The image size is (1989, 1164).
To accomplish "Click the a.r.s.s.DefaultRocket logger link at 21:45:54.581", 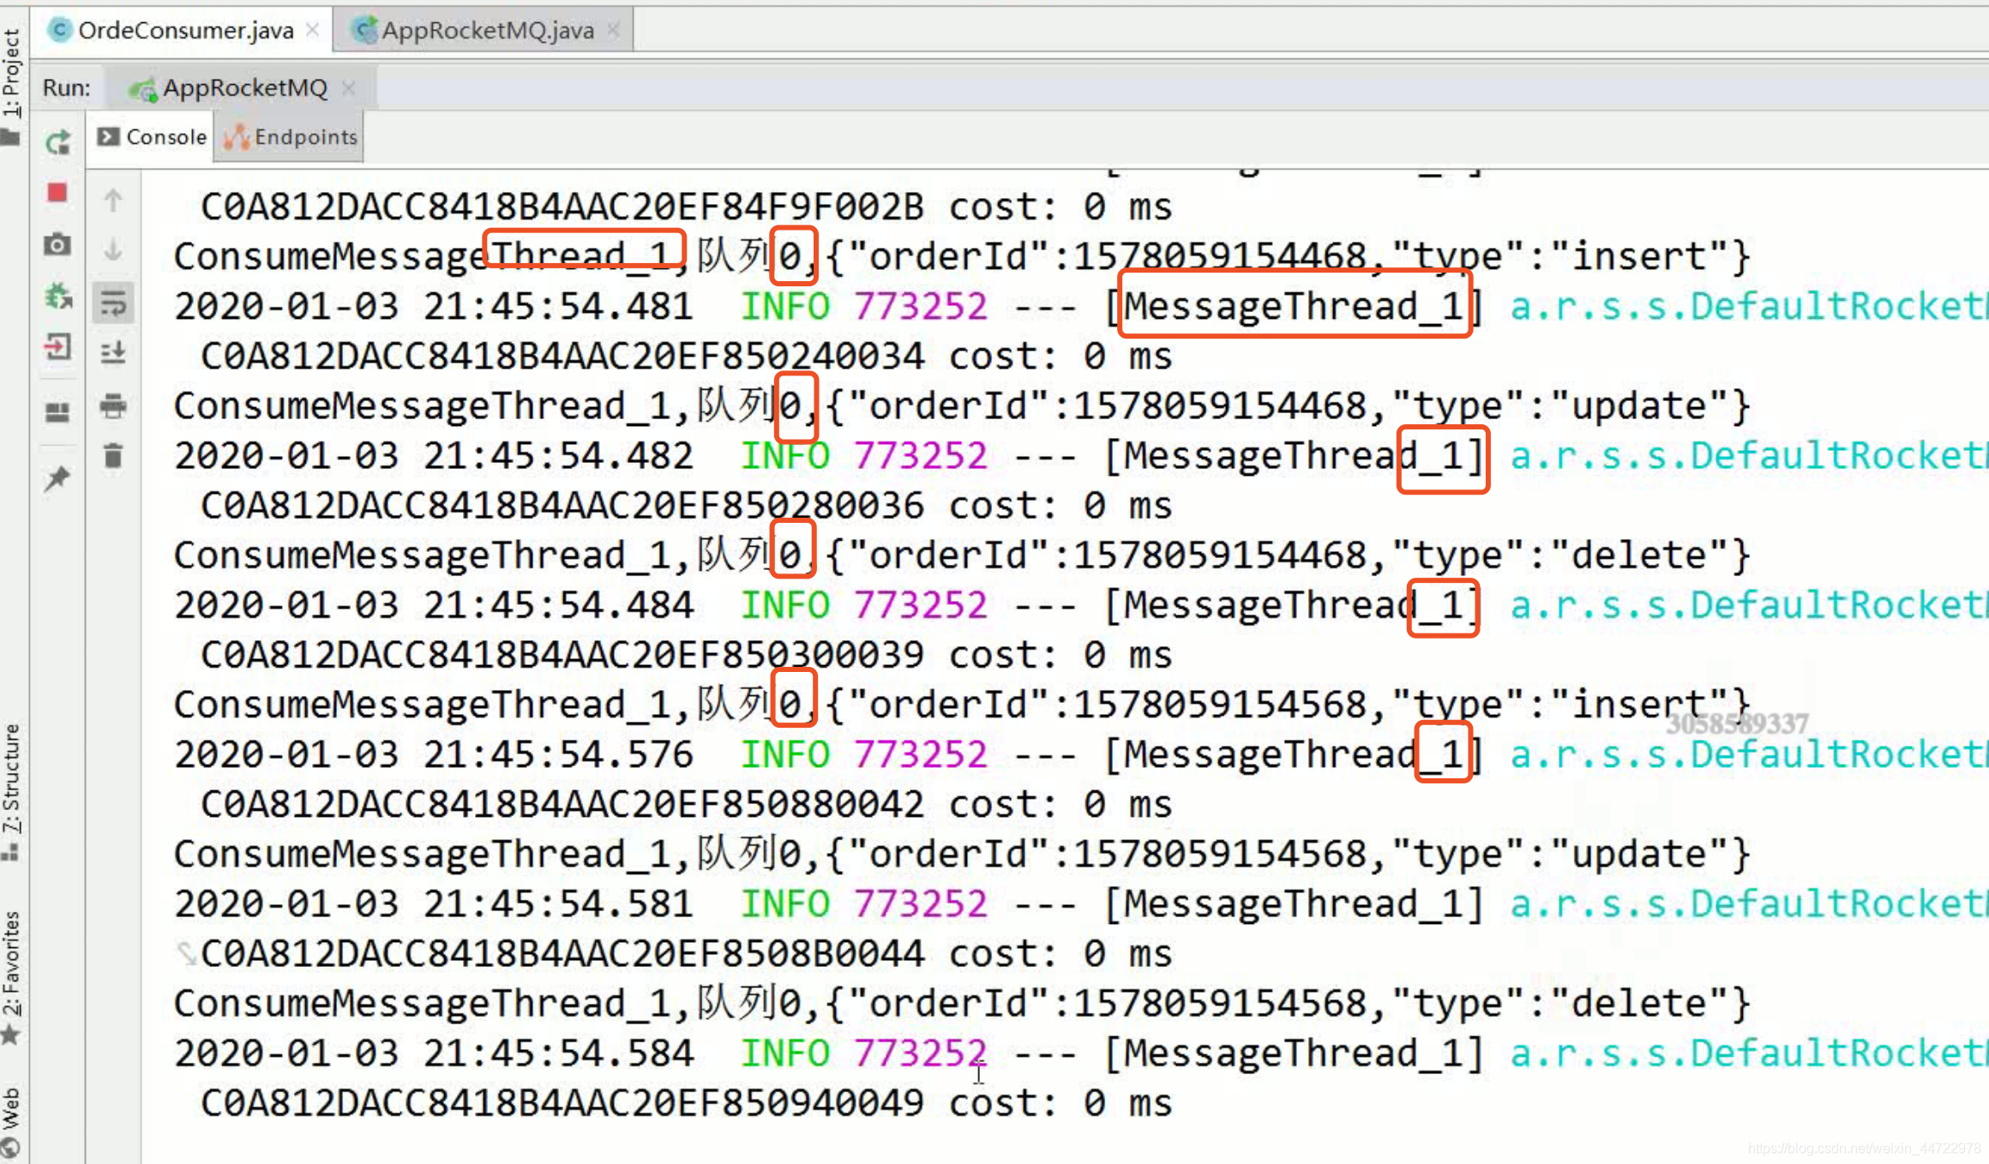I will [x=1748, y=903].
